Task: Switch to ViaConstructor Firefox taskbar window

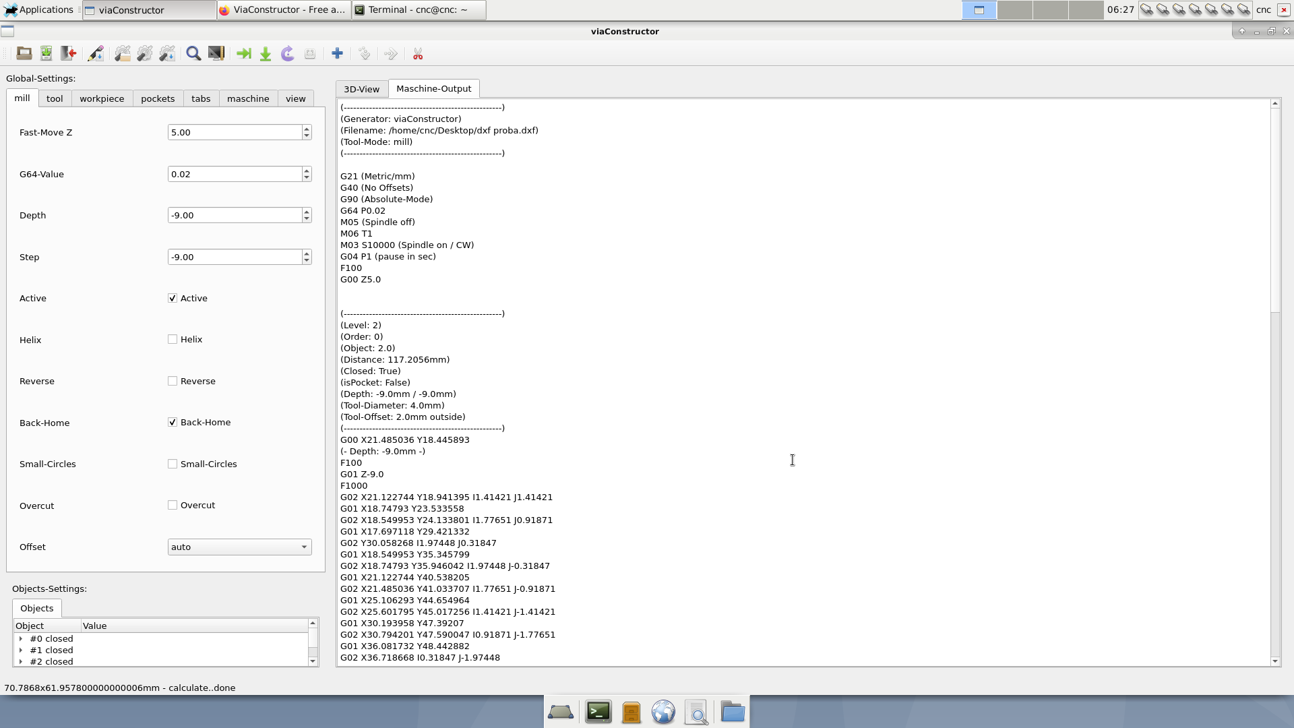Action: tap(284, 9)
